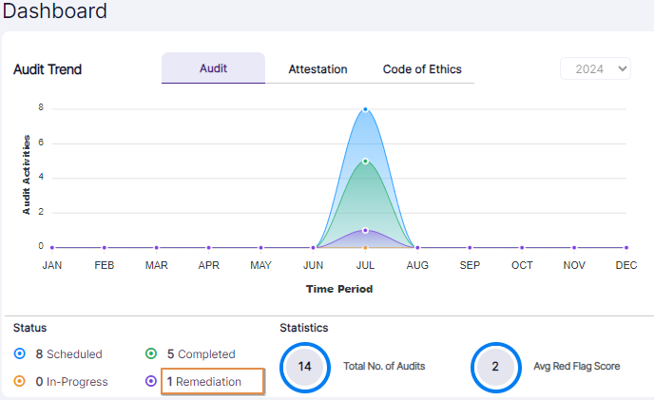Click the orange In-Progress status legend icon
This screenshot has width=654, height=400.
pos(20,382)
